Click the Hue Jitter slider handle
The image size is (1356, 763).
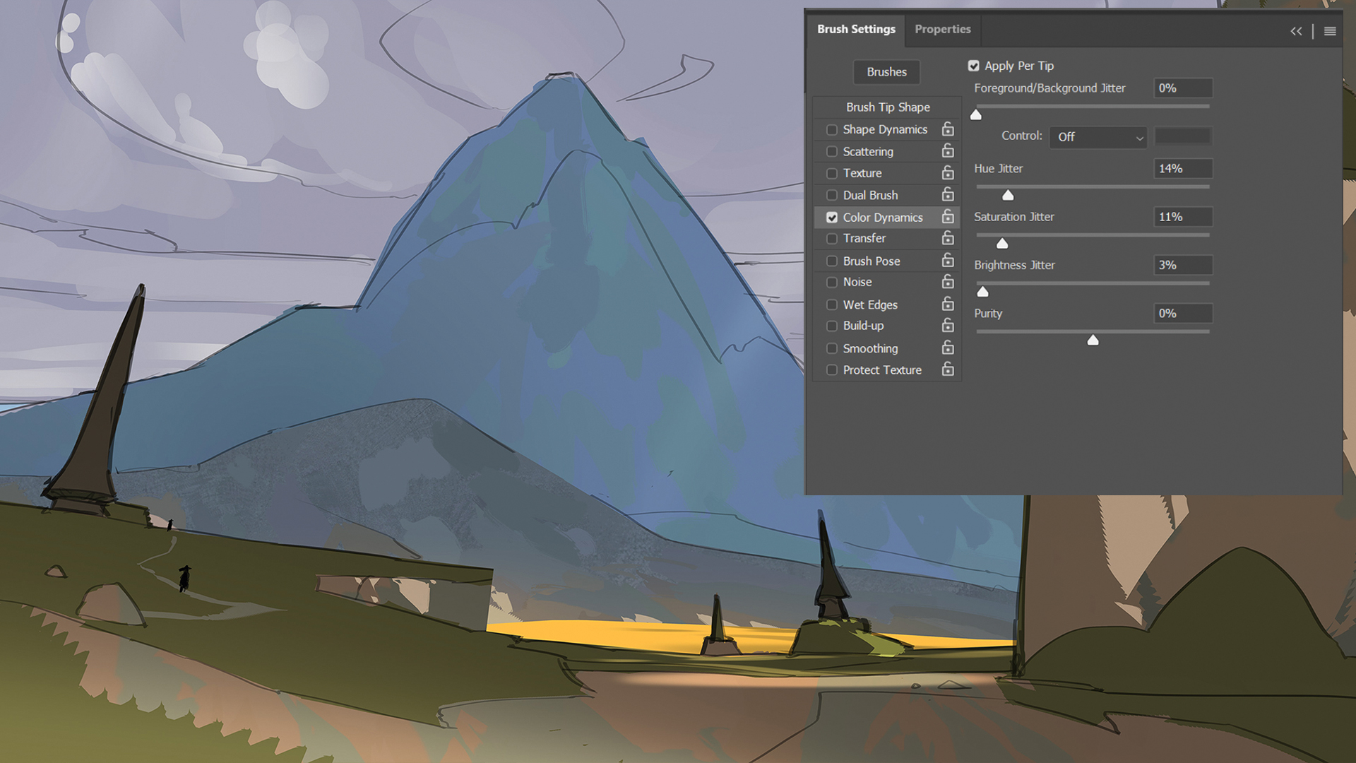(x=1008, y=196)
